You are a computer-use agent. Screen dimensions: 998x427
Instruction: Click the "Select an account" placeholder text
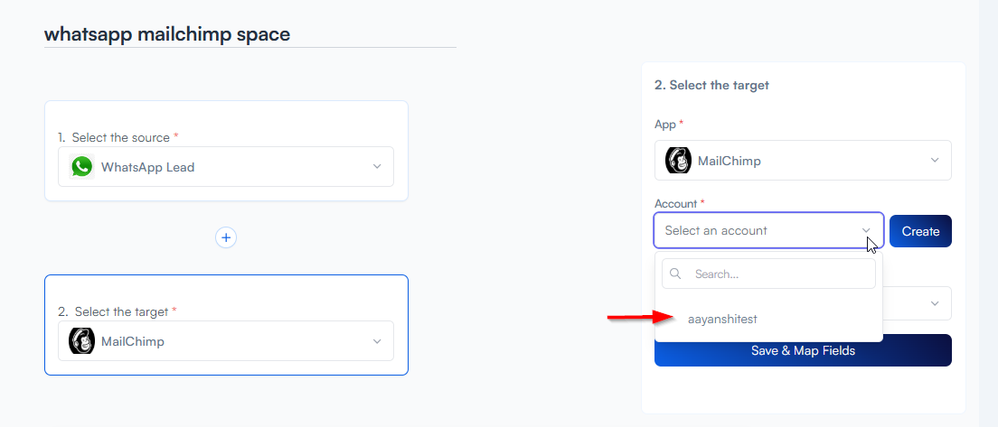[x=716, y=231]
